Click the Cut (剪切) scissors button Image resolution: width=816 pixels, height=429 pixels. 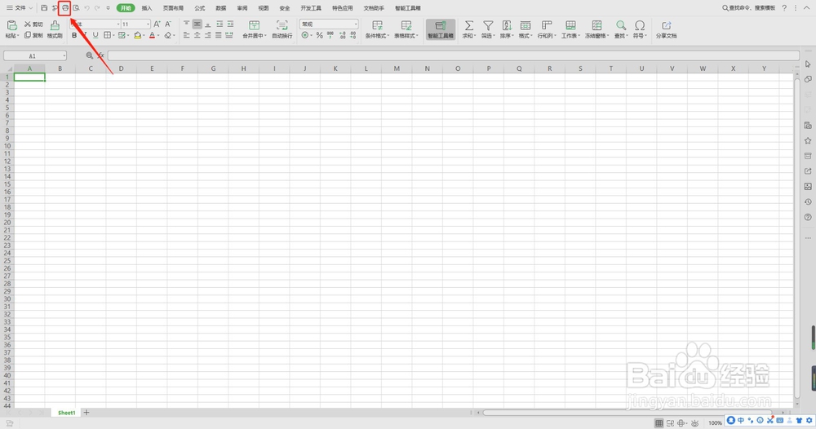[x=33, y=24]
